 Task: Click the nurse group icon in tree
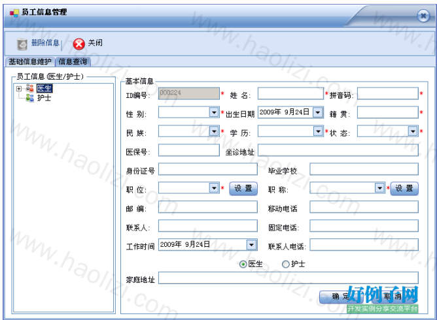point(30,98)
